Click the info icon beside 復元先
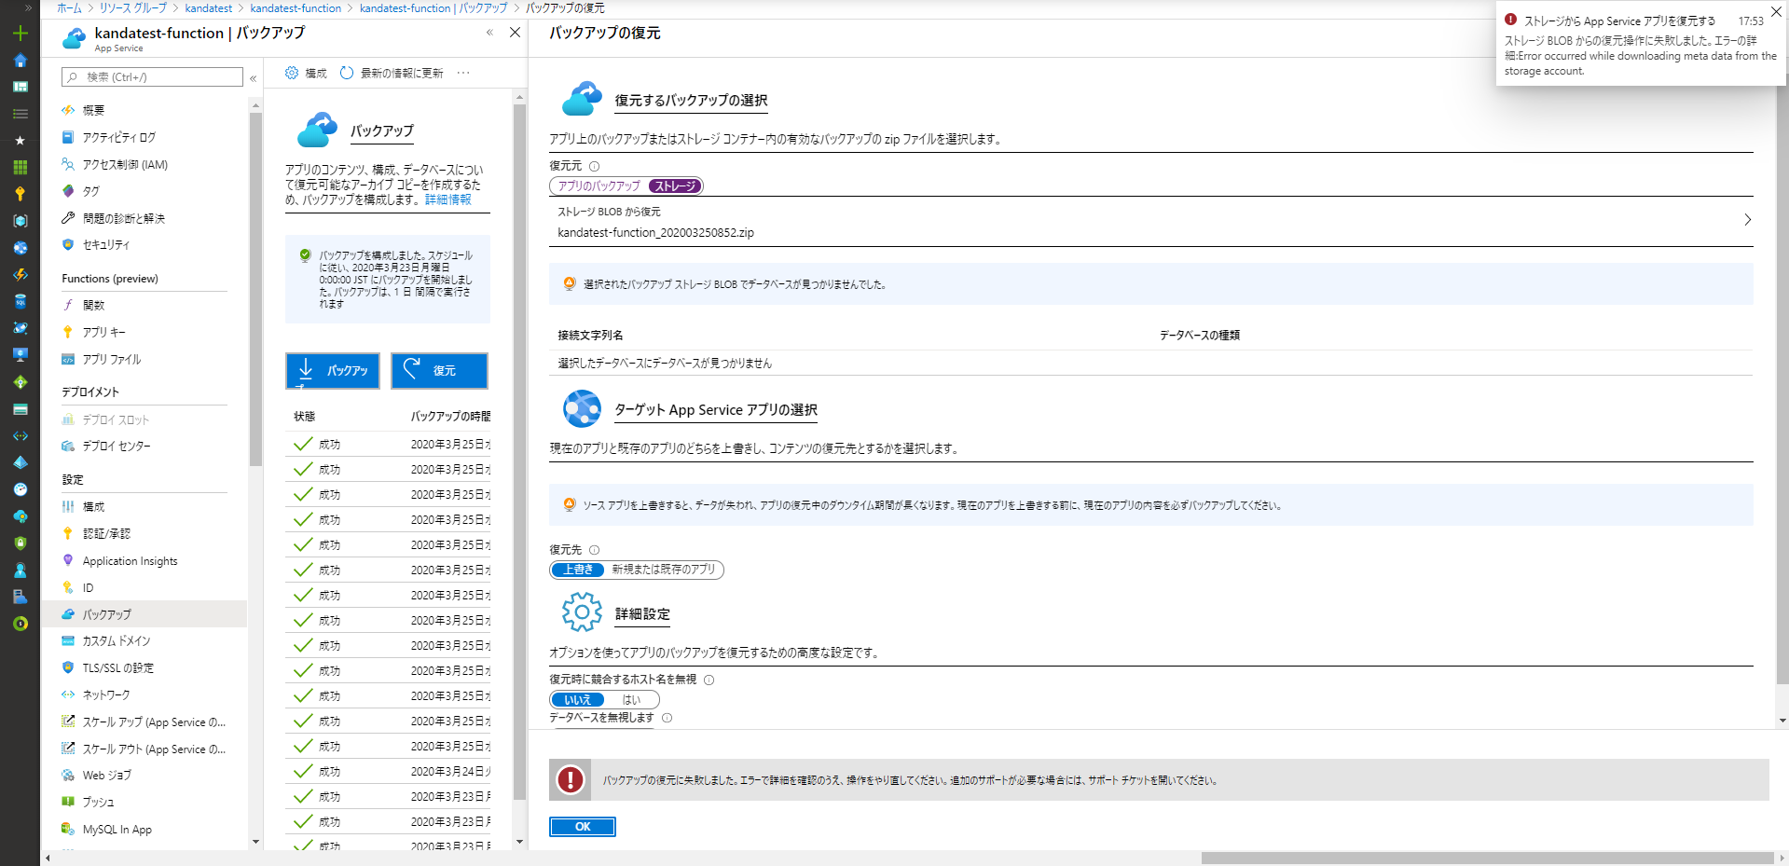1789x866 pixels. tap(594, 550)
